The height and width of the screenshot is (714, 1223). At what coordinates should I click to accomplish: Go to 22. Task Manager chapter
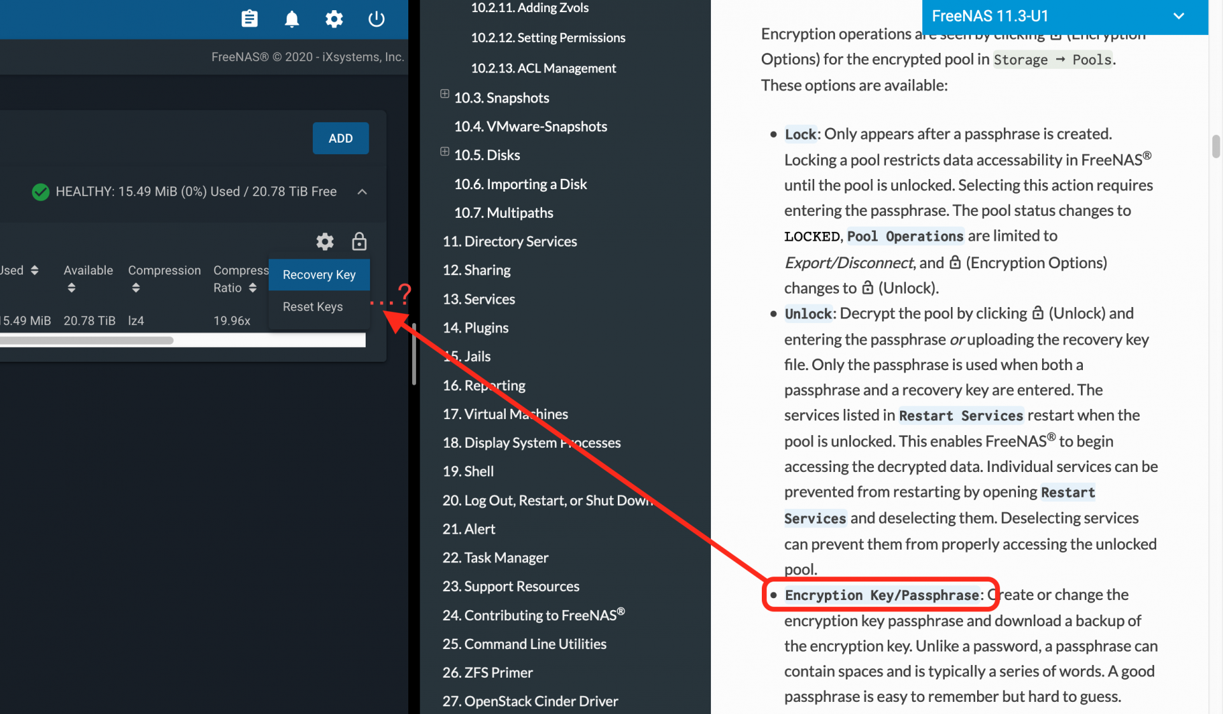(496, 558)
